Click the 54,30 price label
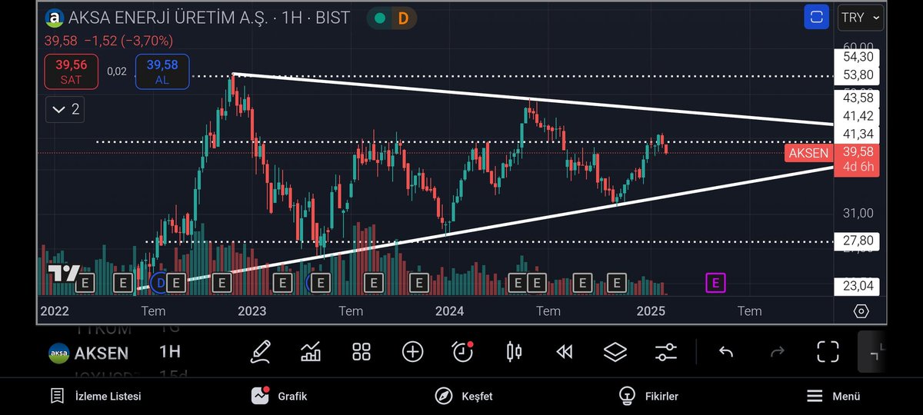The image size is (923, 415). click(858, 57)
